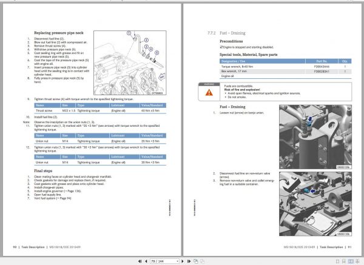Screen dimensions: 364x265
Task: Click left page footer 'Task Description'
Action: (33, 247)
